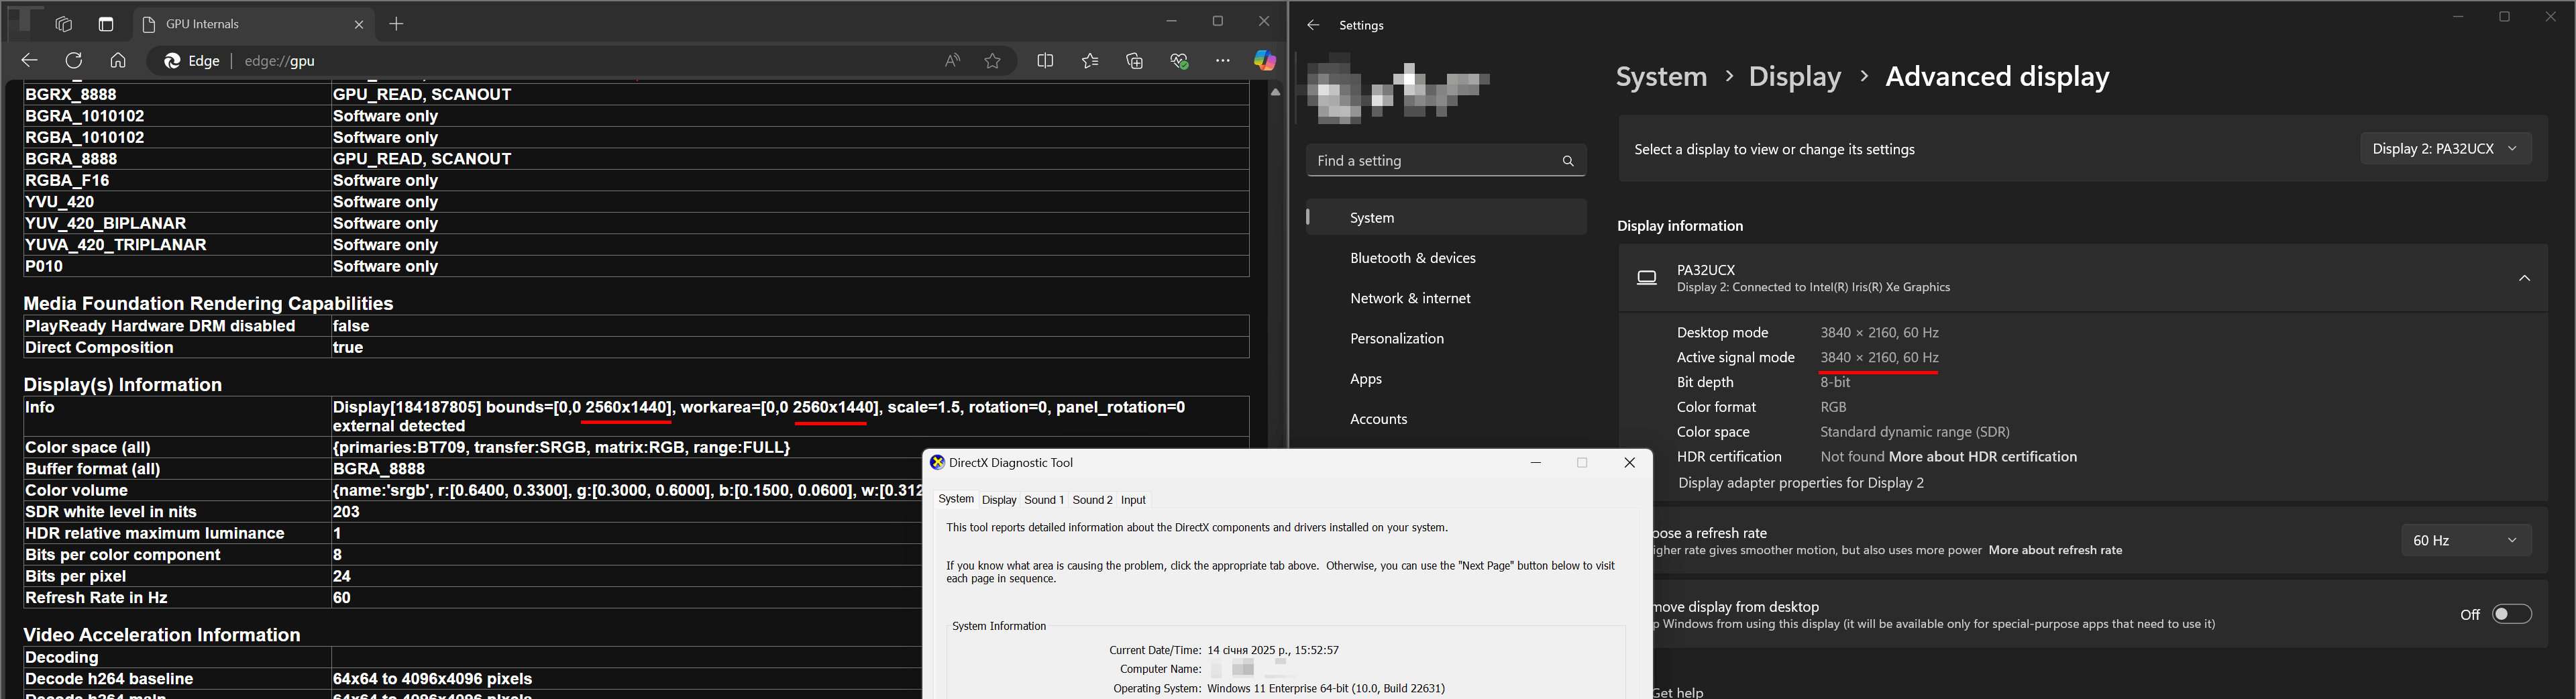Open More about refresh rate link
Viewport: 2576px width, 699px height.
2055,550
